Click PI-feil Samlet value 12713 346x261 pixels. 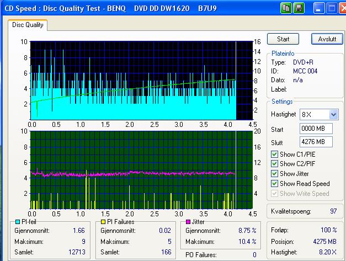[77, 252]
